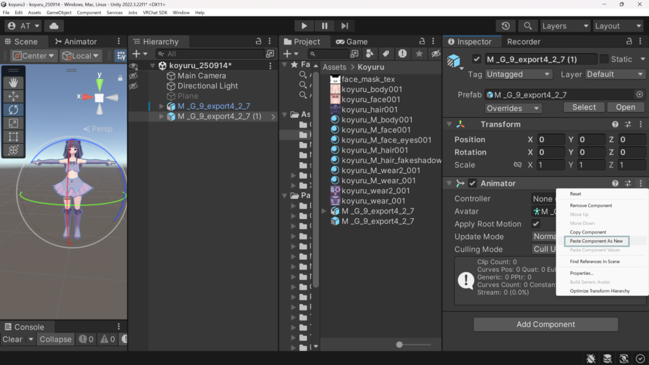Click the Pause button
The height and width of the screenshot is (365, 649).
tap(324, 25)
